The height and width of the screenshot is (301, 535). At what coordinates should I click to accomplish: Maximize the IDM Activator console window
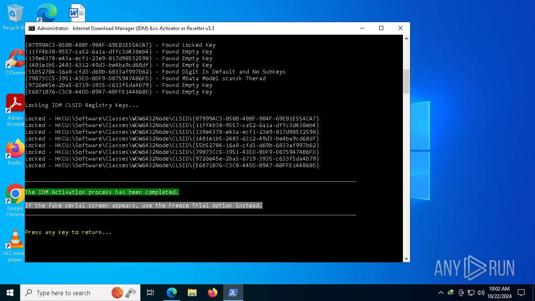click(381, 28)
